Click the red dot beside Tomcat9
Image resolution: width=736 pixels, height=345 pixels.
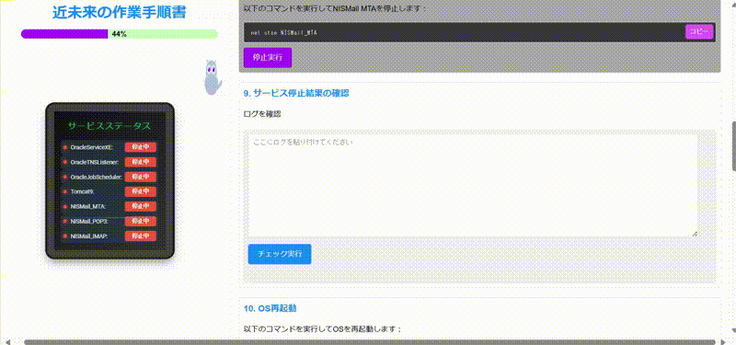coord(65,191)
